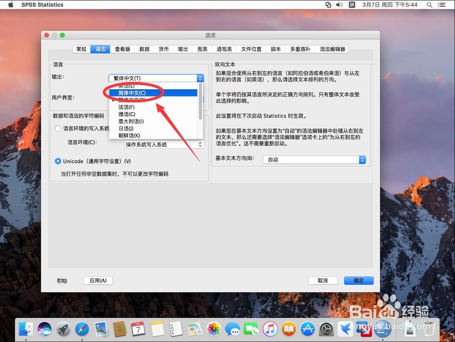Viewport: 455px width, 342px height.
Task: Open App Store icon in dock
Action: click(x=308, y=329)
